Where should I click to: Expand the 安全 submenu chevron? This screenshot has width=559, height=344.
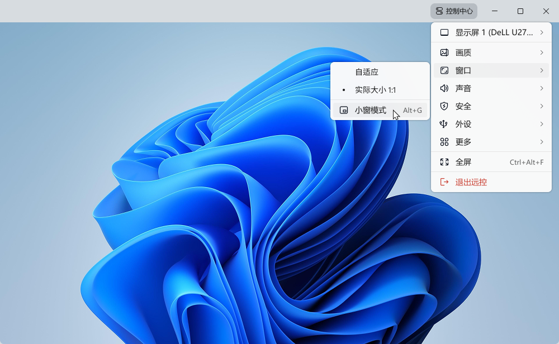(542, 106)
